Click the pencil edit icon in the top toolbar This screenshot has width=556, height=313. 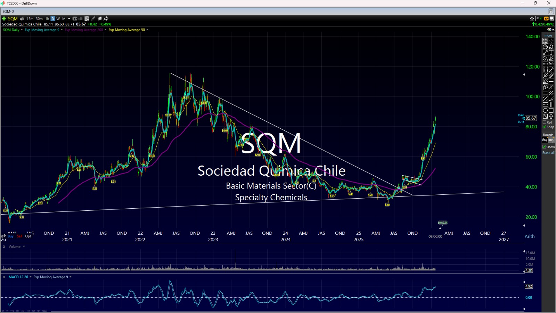coord(93,19)
